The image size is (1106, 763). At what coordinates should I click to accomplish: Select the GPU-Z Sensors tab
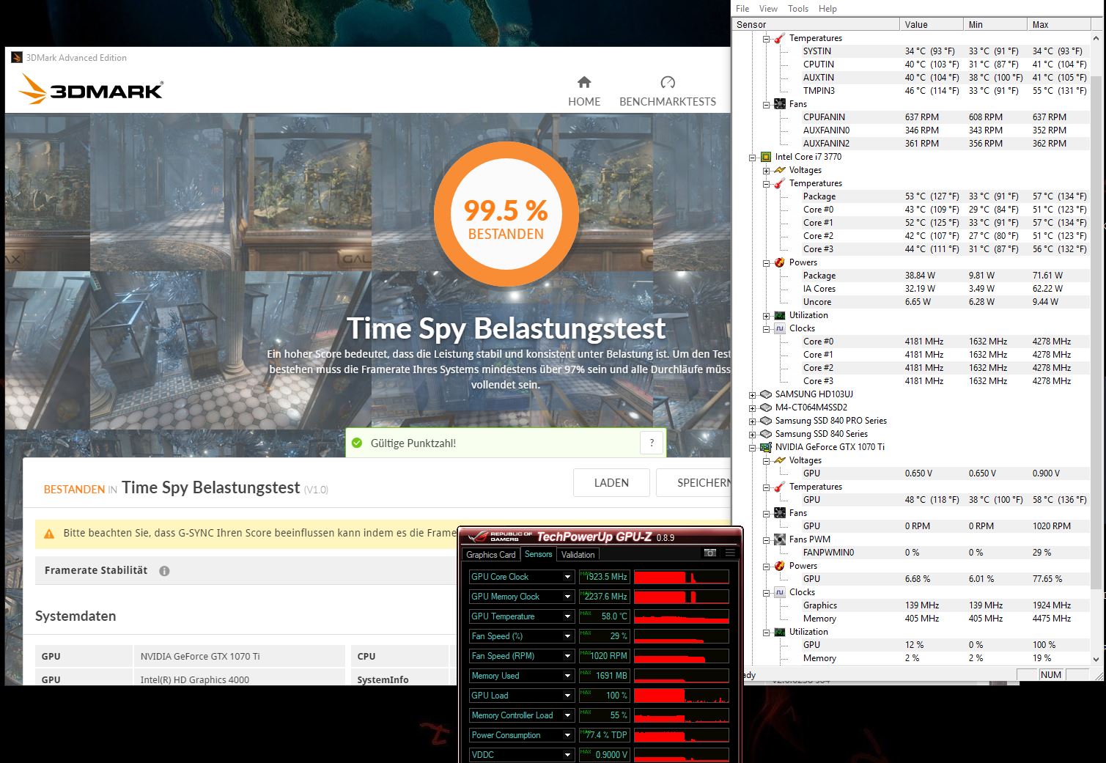pos(538,554)
